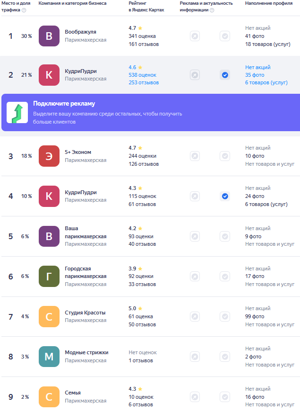
Task: Click blue verified checkmark for second-place КудриПудри
Action: pyautogui.click(x=225, y=75)
